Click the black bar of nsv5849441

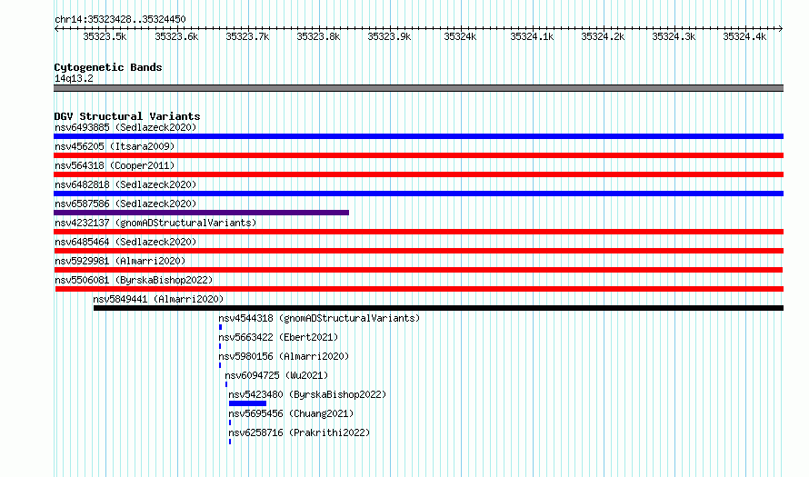(438, 308)
